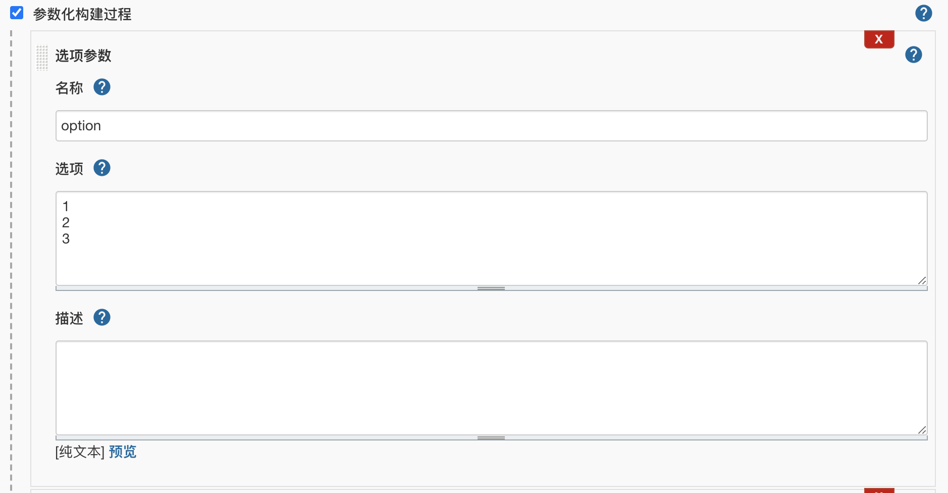
Task: Open help for 参数化构建过程 section
Action: click(x=923, y=13)
